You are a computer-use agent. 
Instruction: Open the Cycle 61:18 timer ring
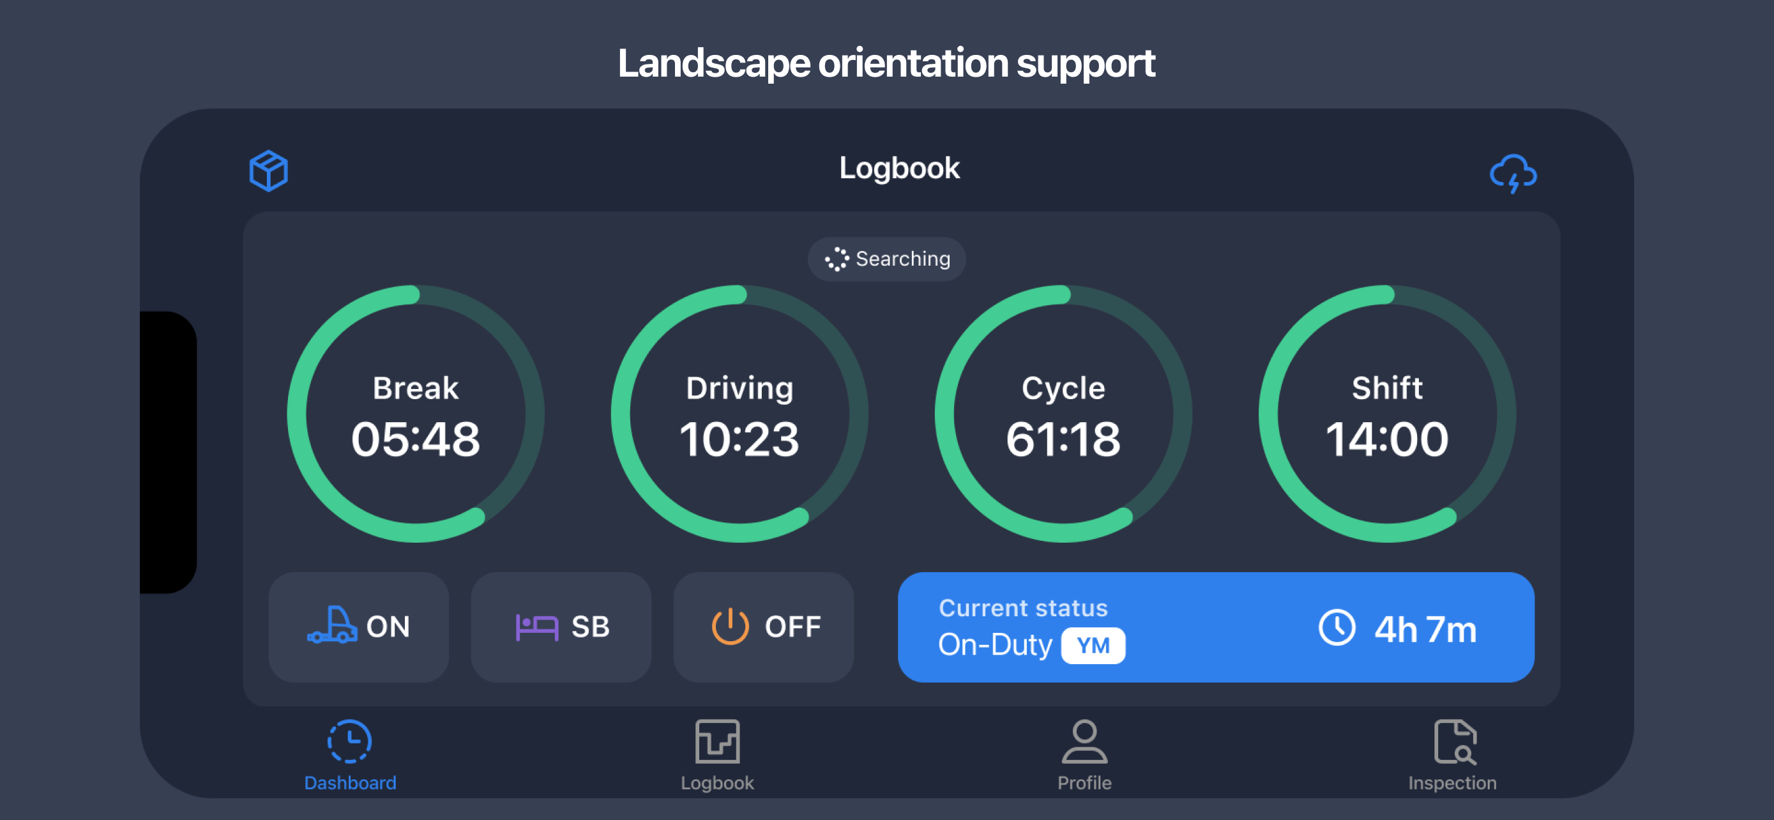pyautogui.click(x=1063, y=414)
